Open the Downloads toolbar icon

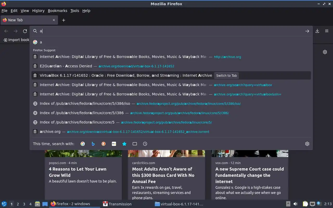click(317, 31)
